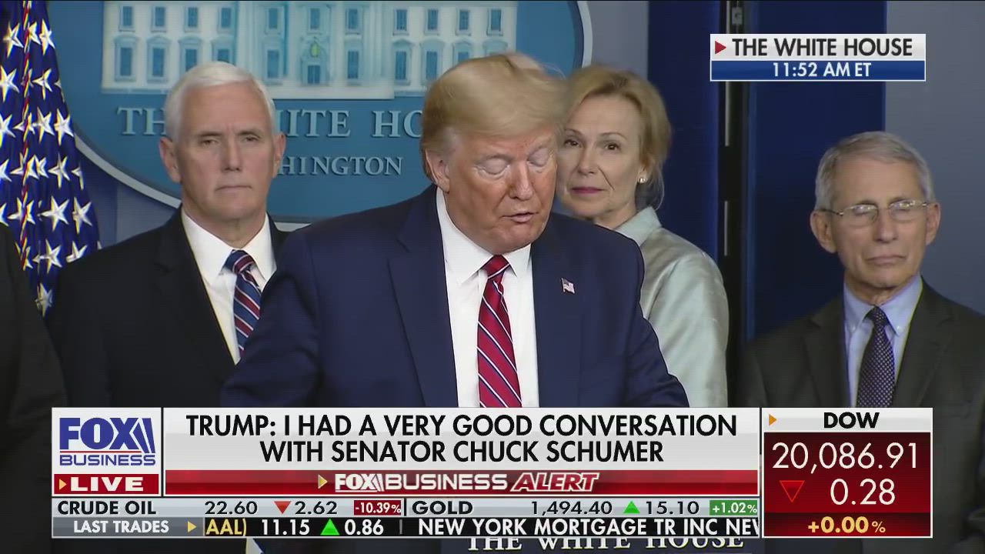Click the Trump Schumer headline text
This screenshot has height=554, width=985.
462,439
